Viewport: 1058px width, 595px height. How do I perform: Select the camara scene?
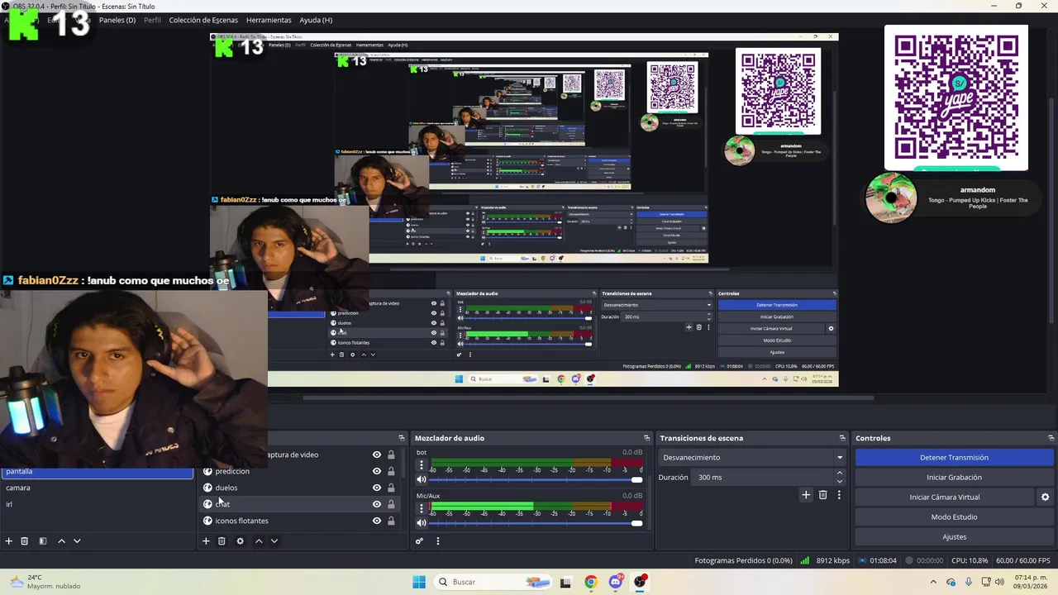(97, 488)
